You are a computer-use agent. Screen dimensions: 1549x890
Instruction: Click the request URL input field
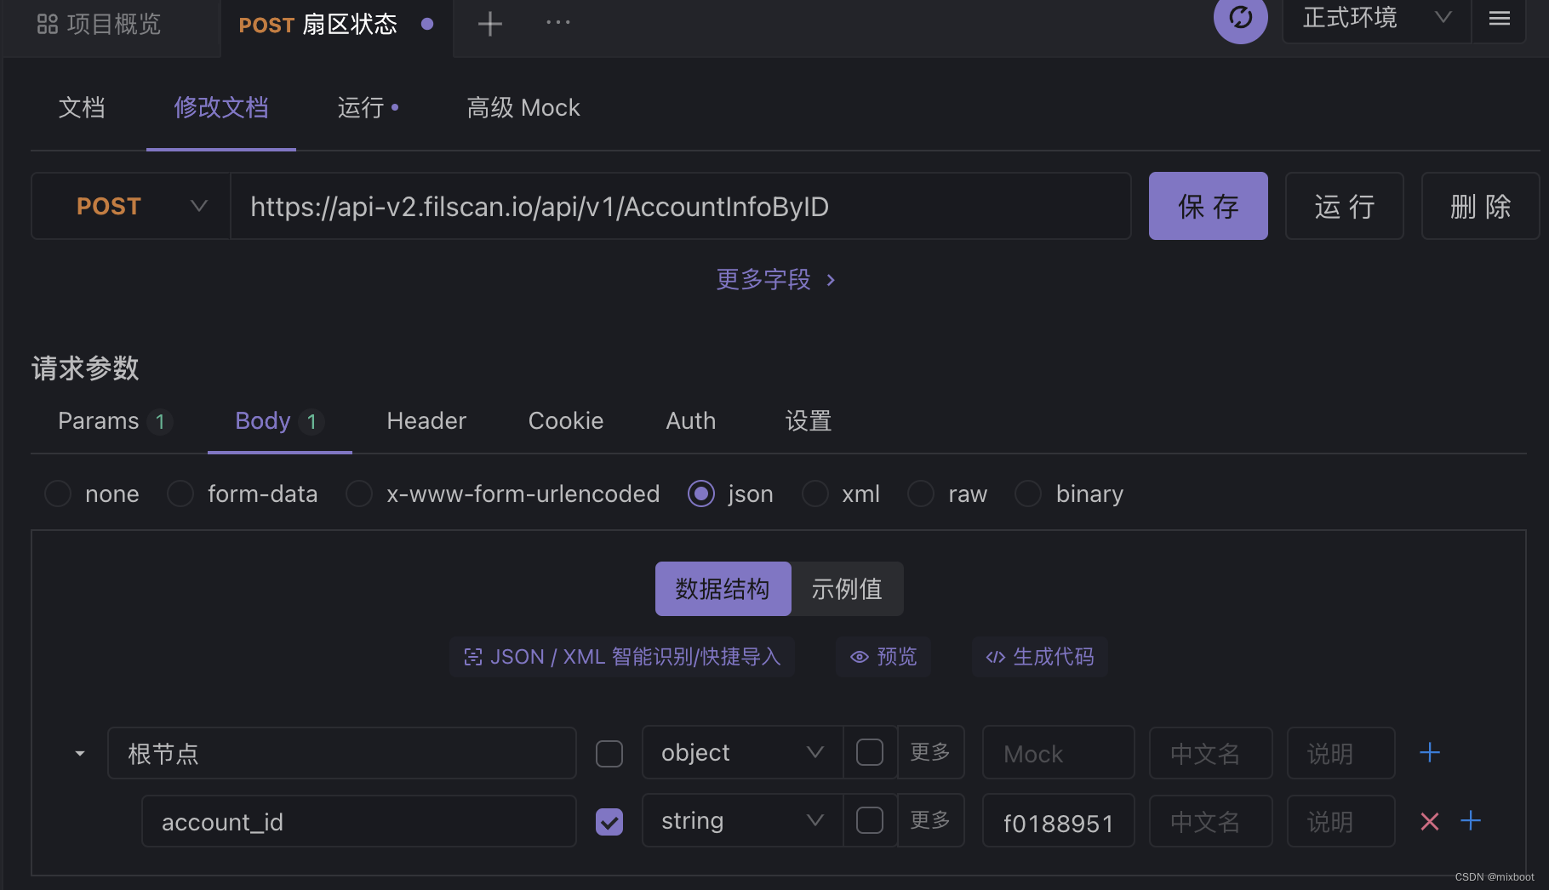click(681, 206)
